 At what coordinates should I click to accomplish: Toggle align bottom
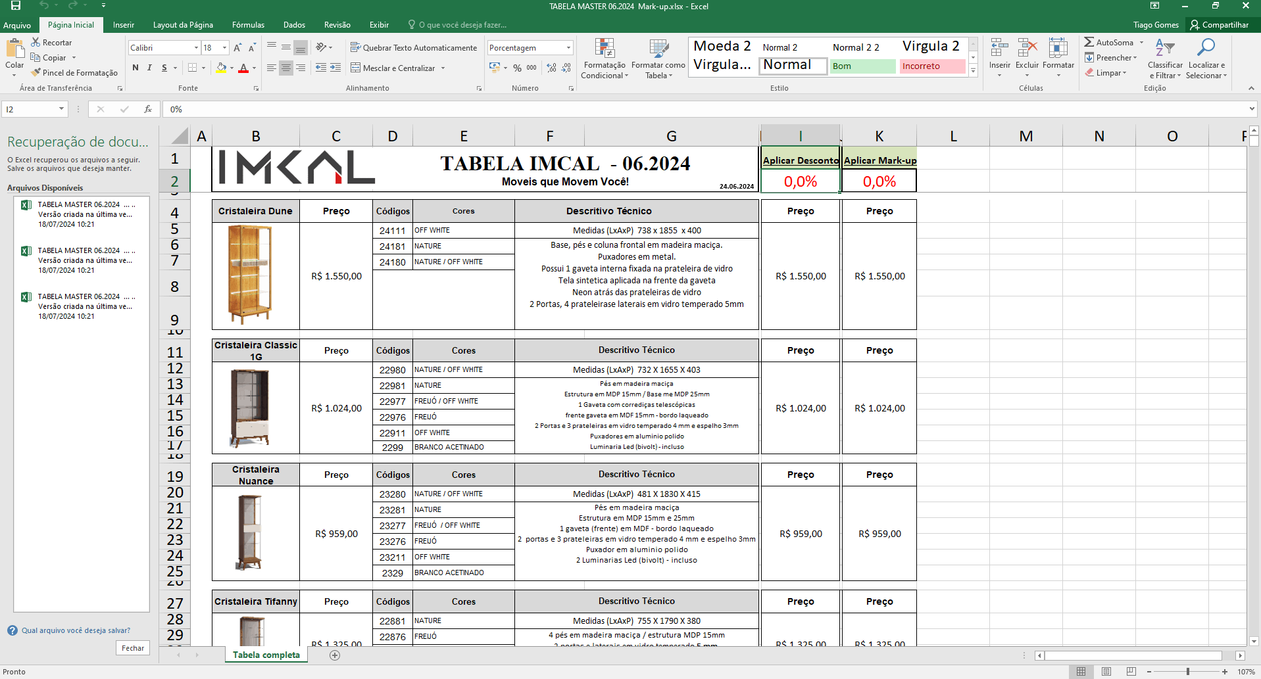click(x=301, y=47)
